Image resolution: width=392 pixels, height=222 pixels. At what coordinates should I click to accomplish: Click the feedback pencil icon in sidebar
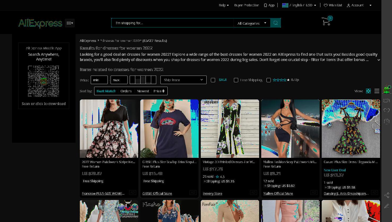[387, 206]
